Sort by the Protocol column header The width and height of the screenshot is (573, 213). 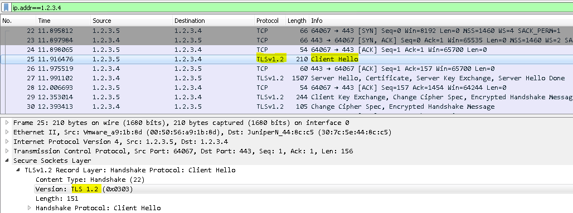270,21
